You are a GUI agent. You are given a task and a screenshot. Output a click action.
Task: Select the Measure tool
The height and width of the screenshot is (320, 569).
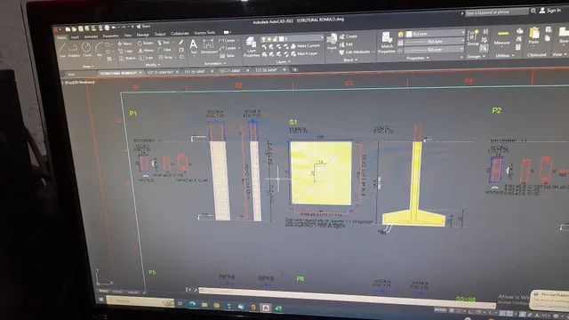pos(502,37)
